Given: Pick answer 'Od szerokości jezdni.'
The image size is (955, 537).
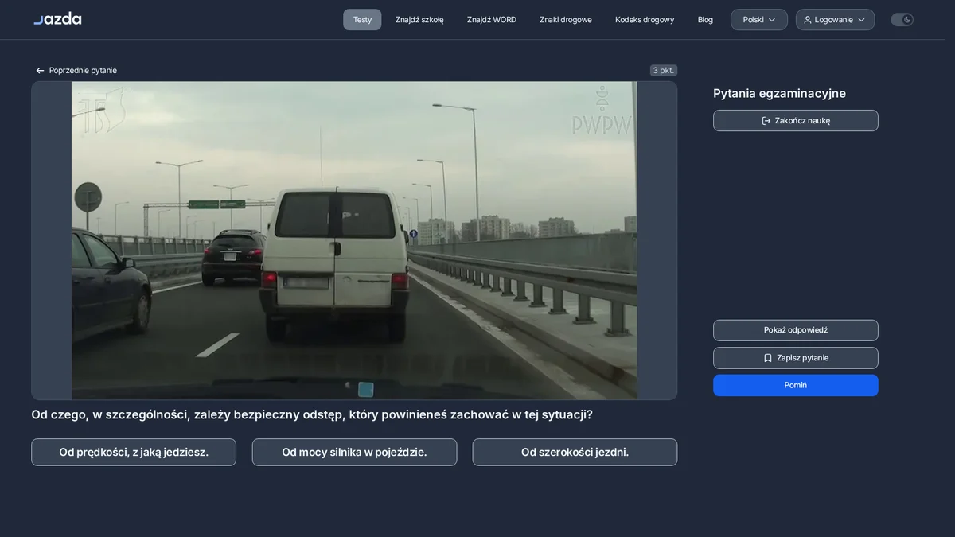Looking at the screenshot, I should tap(575, 452).
